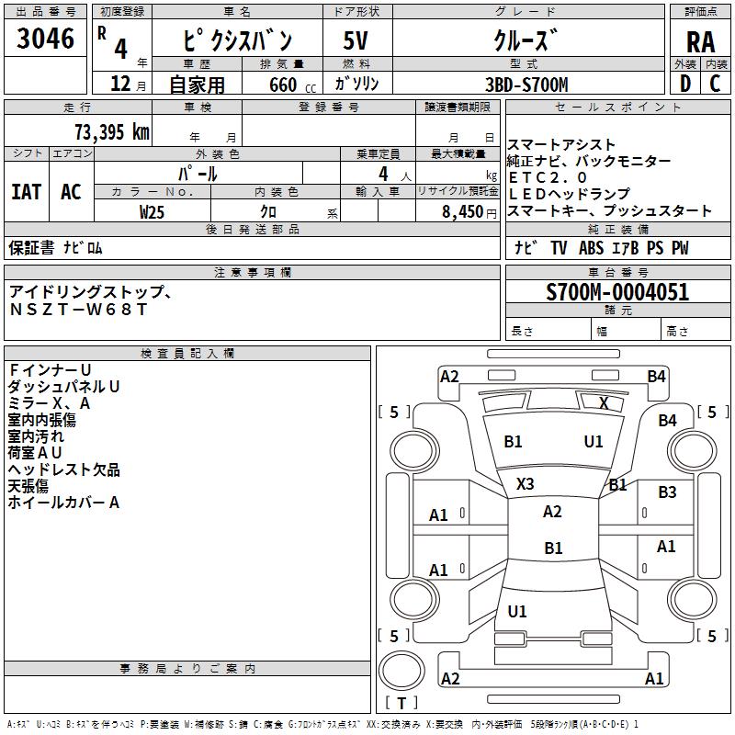Select the 事務局よりご案内 section header
This screenshot has width=735, height=735.
coord(187,669)
